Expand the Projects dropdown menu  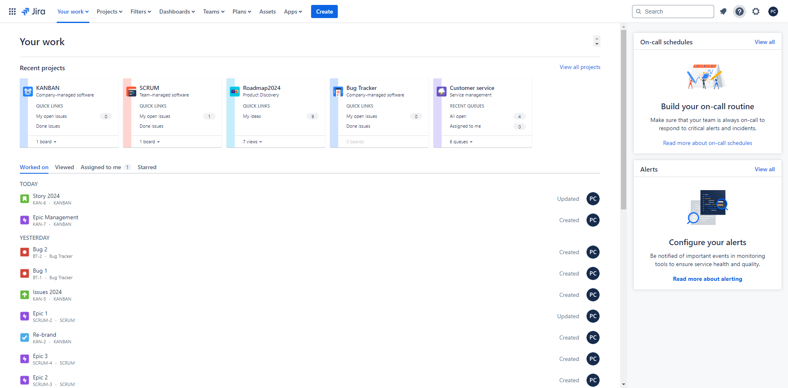(x=110, y=11)
